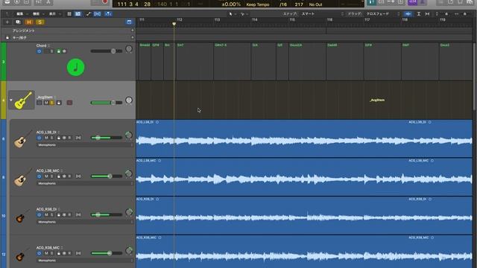Open the 機能 functions menu
The image size is (477, 268).
(37, 14)
